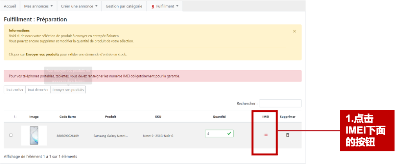Dismiss the yellow Informations banner

[x=294, y=31]
